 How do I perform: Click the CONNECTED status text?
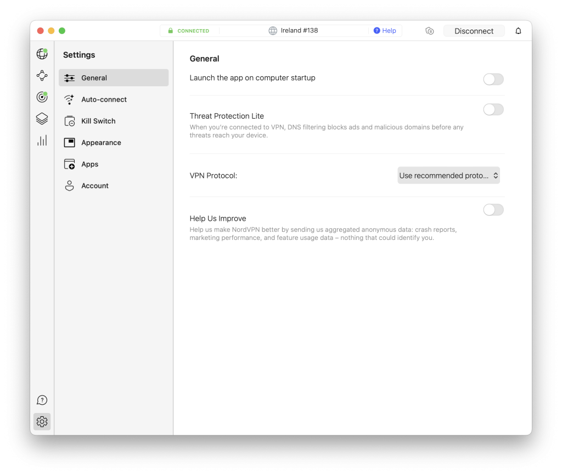pos(193,31)
